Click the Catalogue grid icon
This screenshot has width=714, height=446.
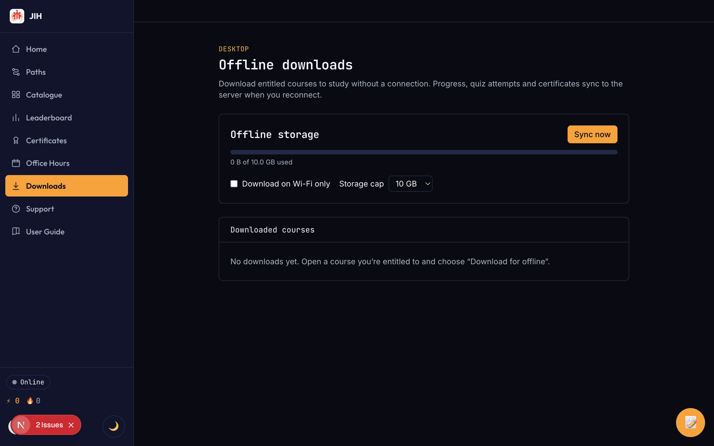pyautogui.click(x=16, y=95)
